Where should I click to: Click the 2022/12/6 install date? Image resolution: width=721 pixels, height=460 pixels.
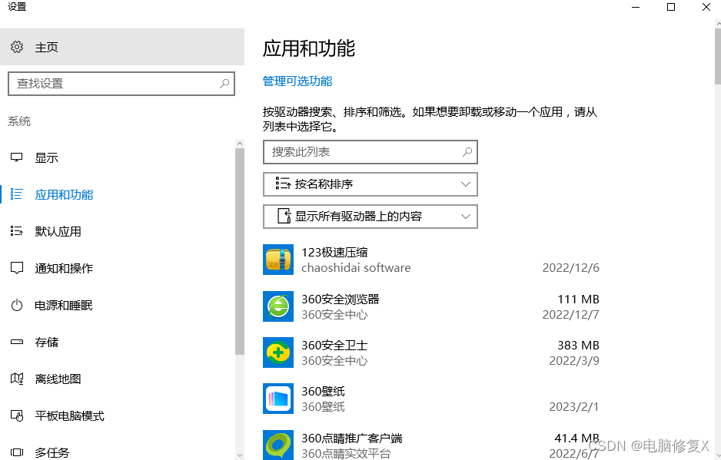pyautogui.click(x=570, y=267)
